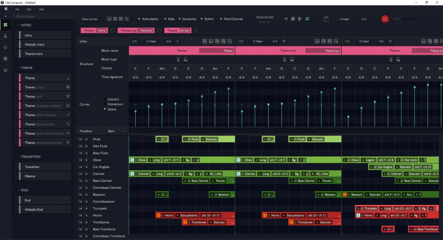Click the tallest curve point in first Theme block
This screenshot has width=443, height=240.
pos(228,89)
